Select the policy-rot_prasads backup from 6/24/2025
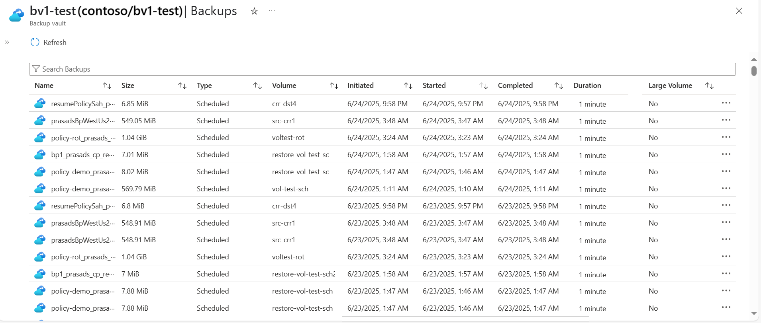The image size is (761, 323). click(x=83, y=138)
